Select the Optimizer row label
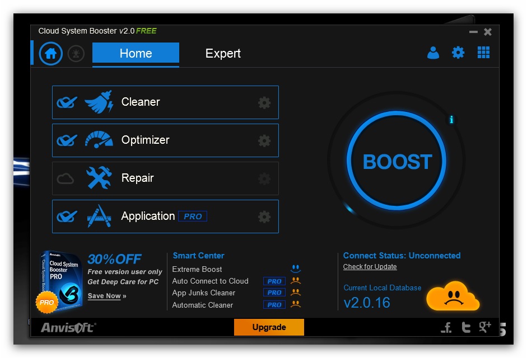527x358 pixels. coord(145,140)
